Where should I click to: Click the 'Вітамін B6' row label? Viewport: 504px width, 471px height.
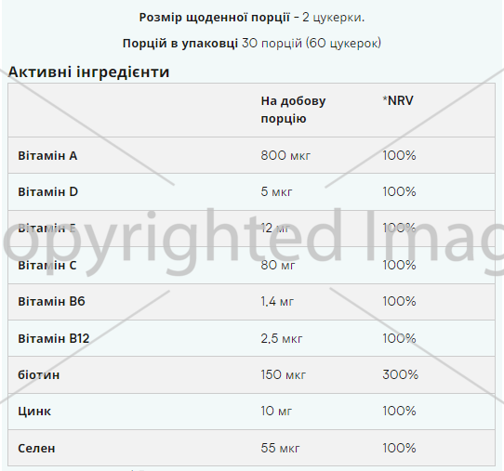[51, 302]
